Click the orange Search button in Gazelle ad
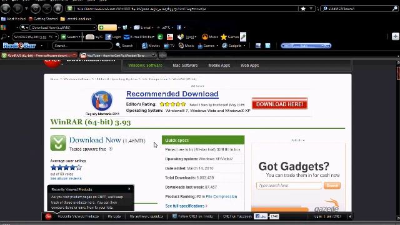This screenshot has height=225, width=400. [x=332, y=186]
